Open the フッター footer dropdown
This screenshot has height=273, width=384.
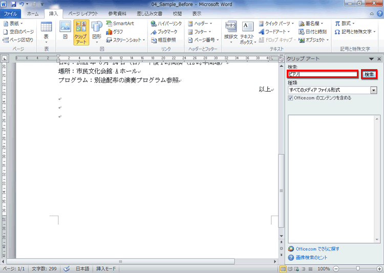click(x=199, y=32)
